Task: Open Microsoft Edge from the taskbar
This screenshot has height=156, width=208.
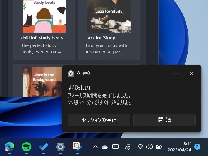Action: pos(10,147)
